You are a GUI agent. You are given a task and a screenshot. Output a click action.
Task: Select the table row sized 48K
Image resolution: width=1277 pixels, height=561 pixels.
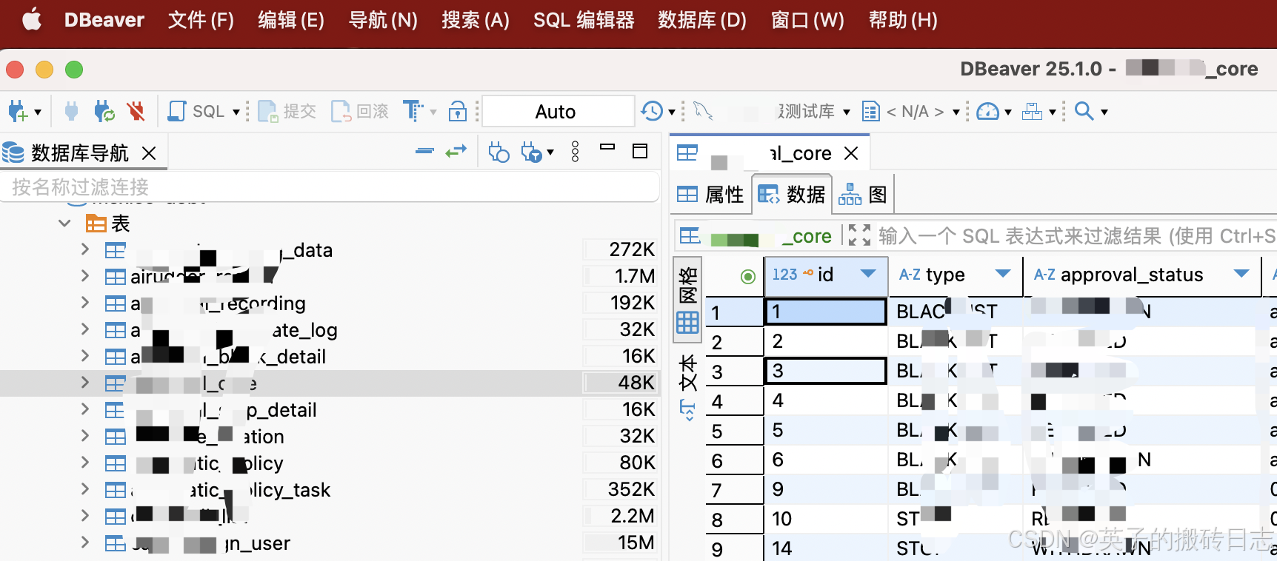(x=330, y=383)
